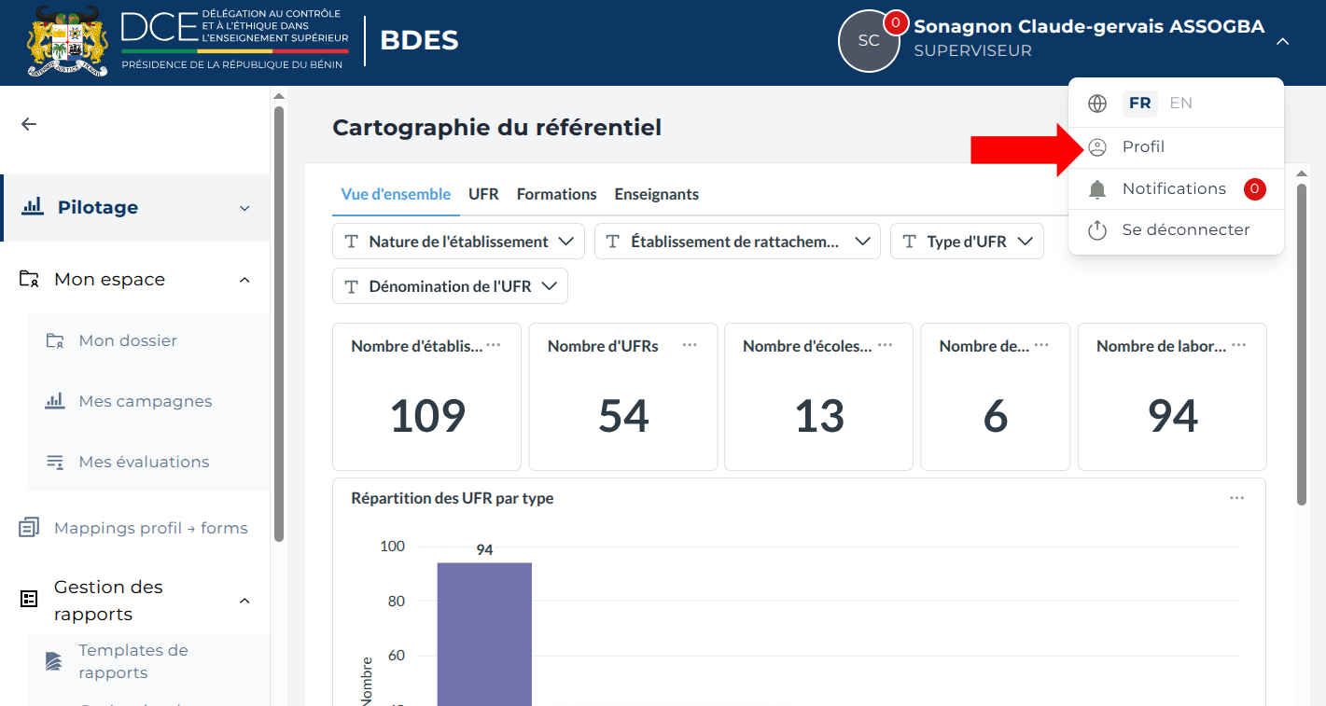The image size is (1326, 706).
Task: Click the Cartographie du référentiel heading
Action: 496,128
